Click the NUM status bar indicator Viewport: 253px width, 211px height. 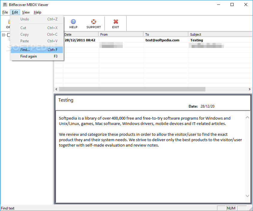231,208
